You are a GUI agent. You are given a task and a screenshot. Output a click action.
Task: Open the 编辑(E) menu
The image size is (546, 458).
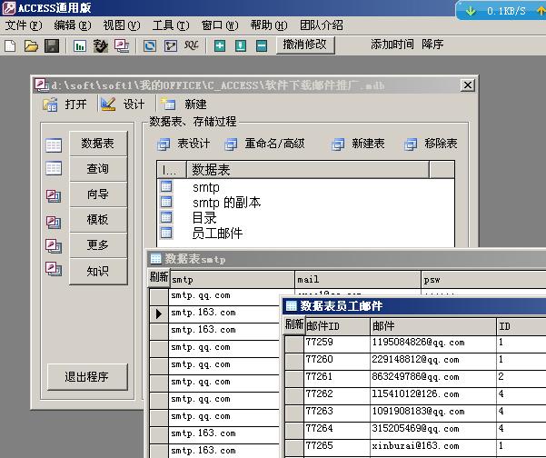73,25
